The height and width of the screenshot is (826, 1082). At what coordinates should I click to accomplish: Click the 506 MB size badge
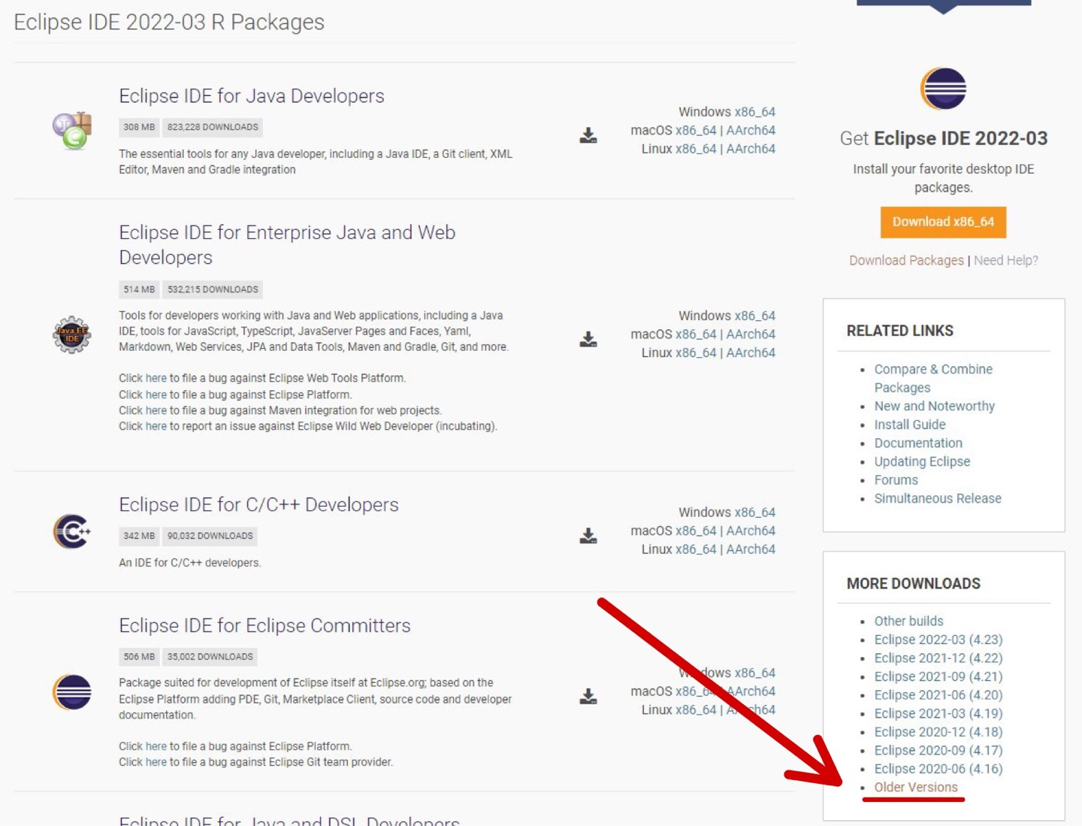139,657
